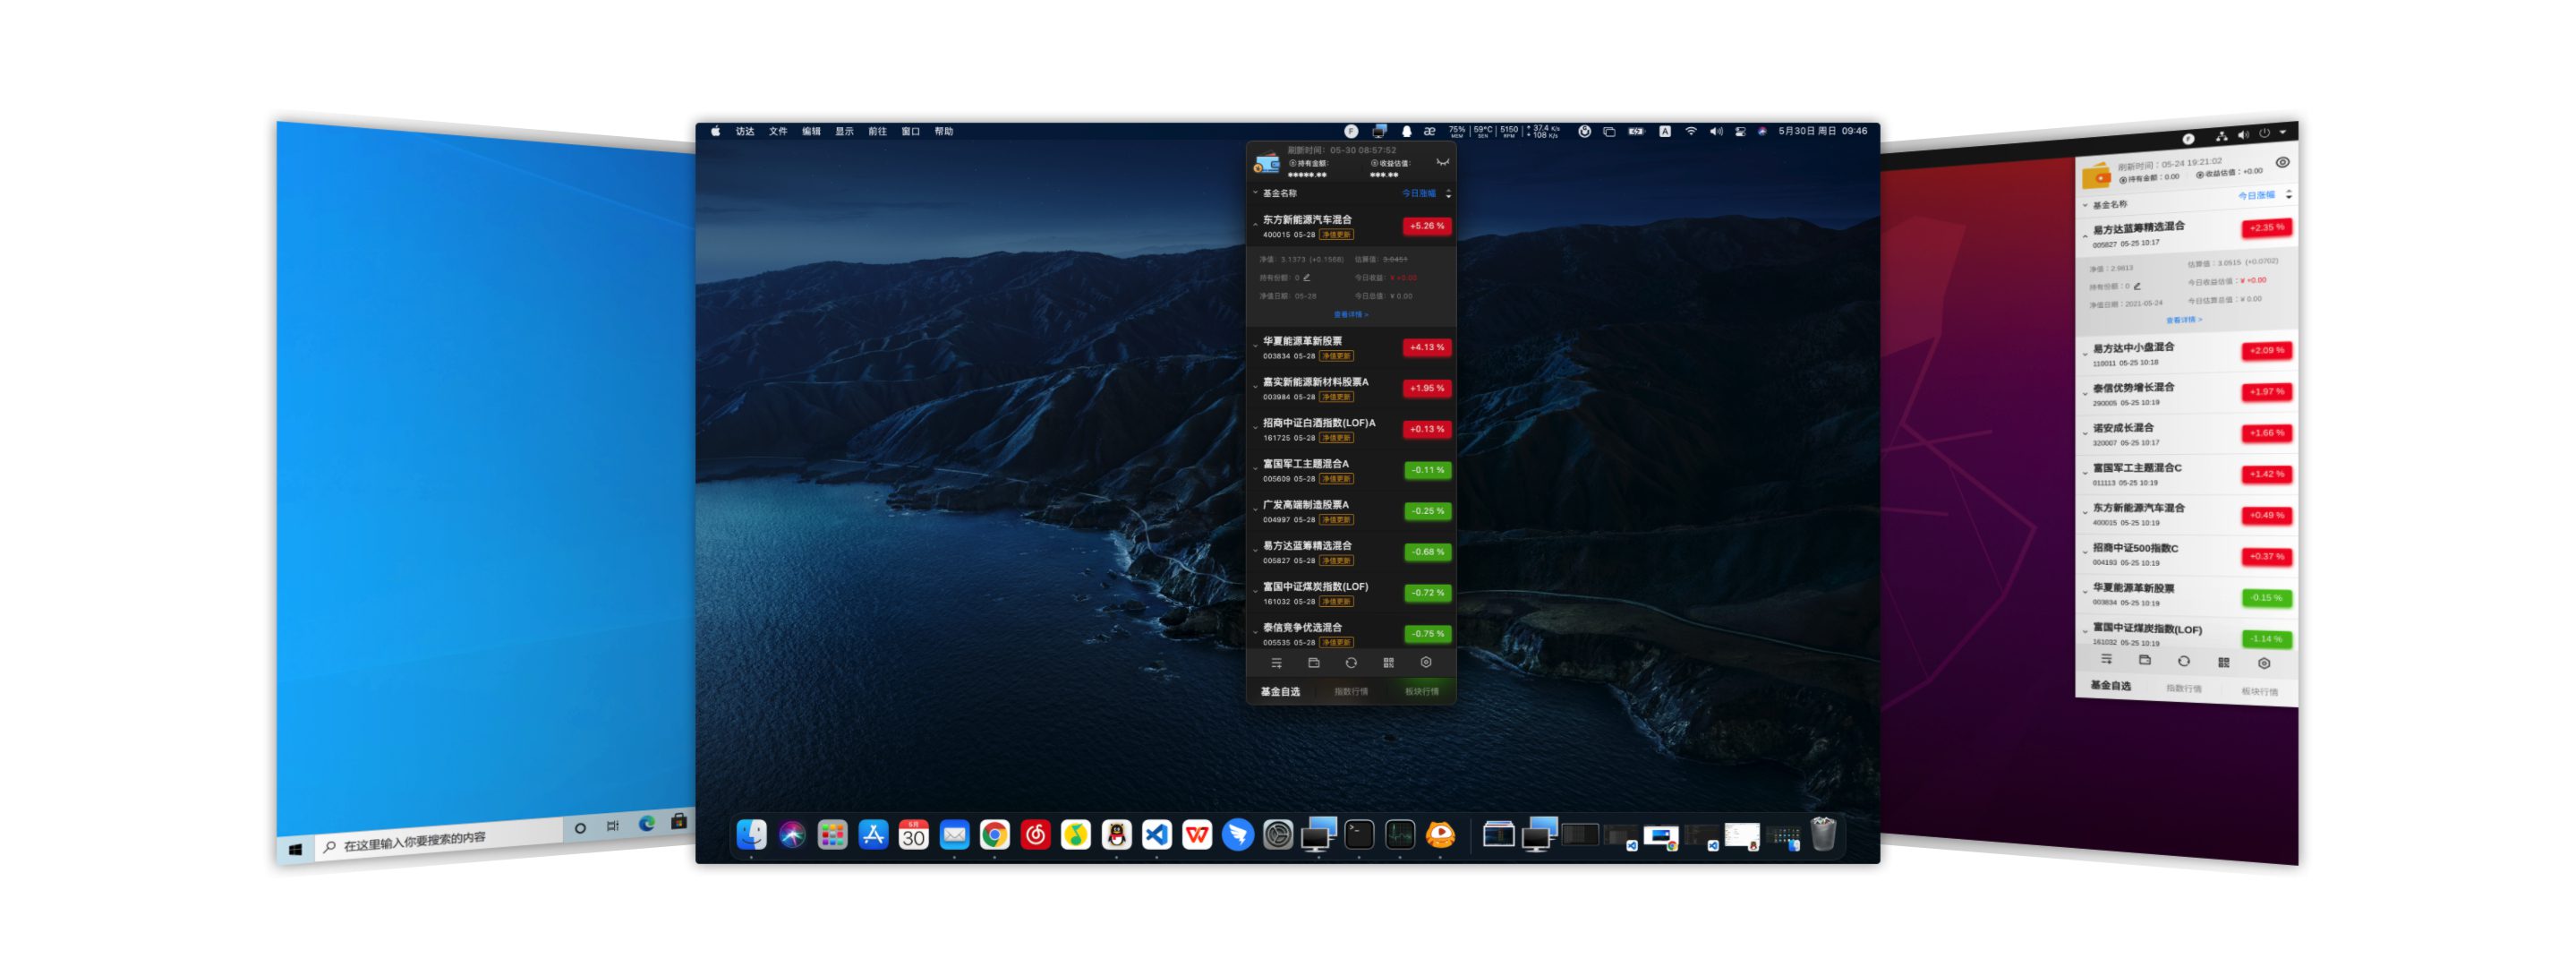
Task: Click the 今日涨幅 header in dark panel
Action: point(1418,194)
